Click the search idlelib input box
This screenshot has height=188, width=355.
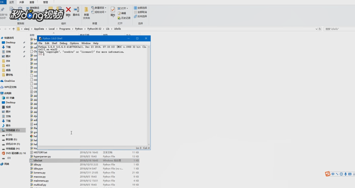tap(339, 29)
